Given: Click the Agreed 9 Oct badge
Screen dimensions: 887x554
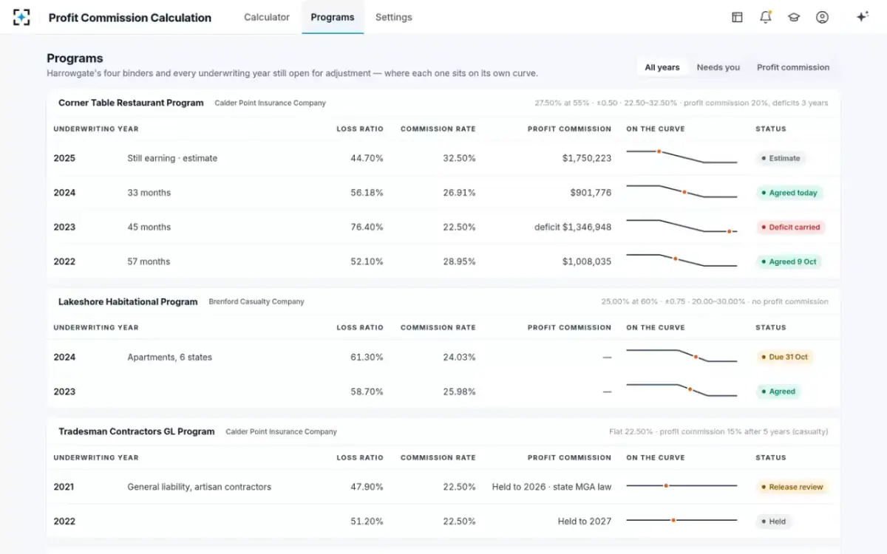Looking at the screenshot, I should (789, 261).
